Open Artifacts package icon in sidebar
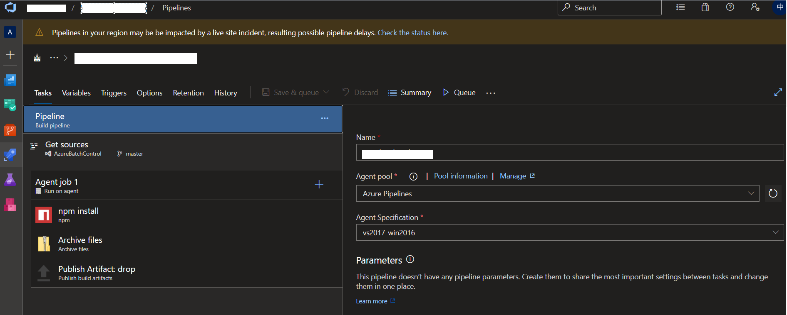Image resolution: width=787 pixels, height=315 pixels. [10, 205]
